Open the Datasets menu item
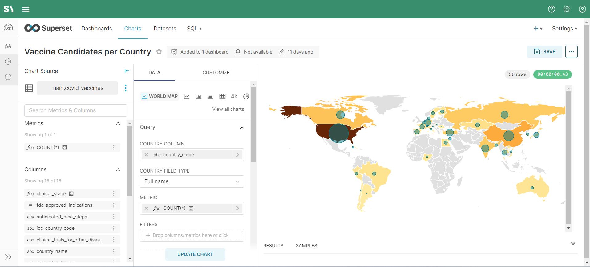590x267 pixels. click(165, 29)
